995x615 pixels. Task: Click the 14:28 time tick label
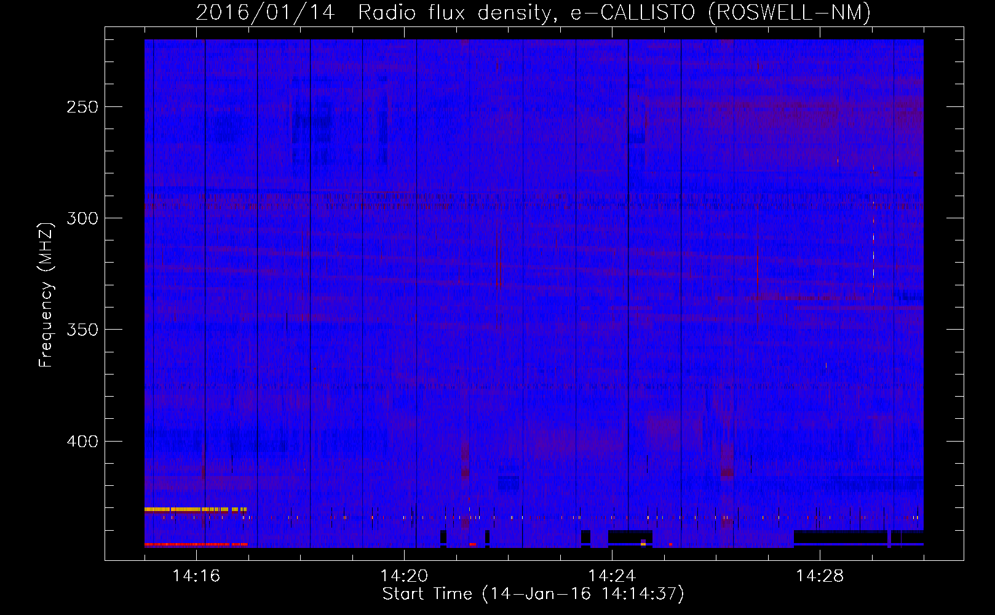pos(820,576)
